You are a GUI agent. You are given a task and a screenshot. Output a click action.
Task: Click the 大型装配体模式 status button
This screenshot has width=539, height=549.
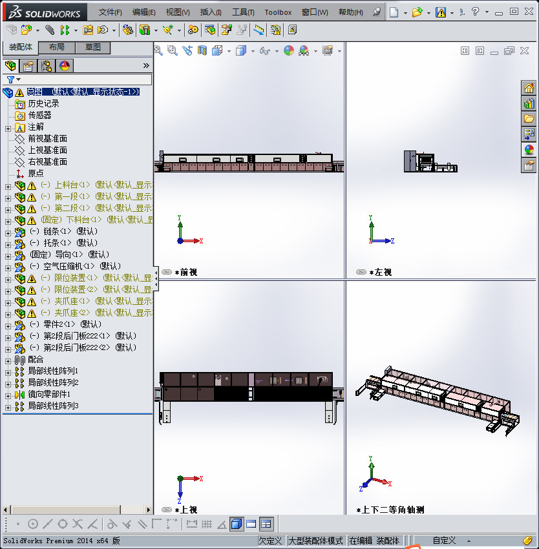point(315,541)
